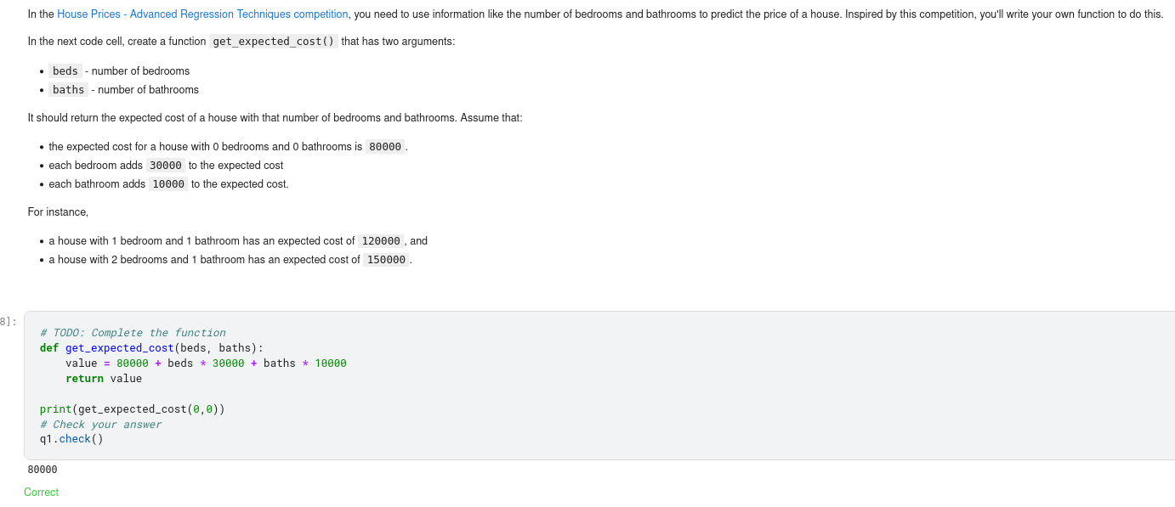1175x507 pixels.
Task: Place cursor on the q1.check() line
Action: [x=71, y=439]
